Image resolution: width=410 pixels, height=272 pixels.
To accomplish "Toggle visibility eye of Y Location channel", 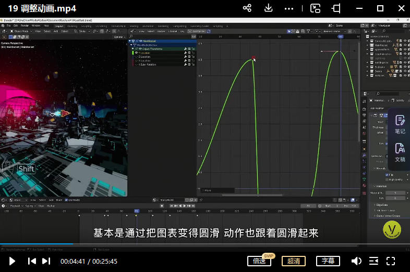I will 137,53.
